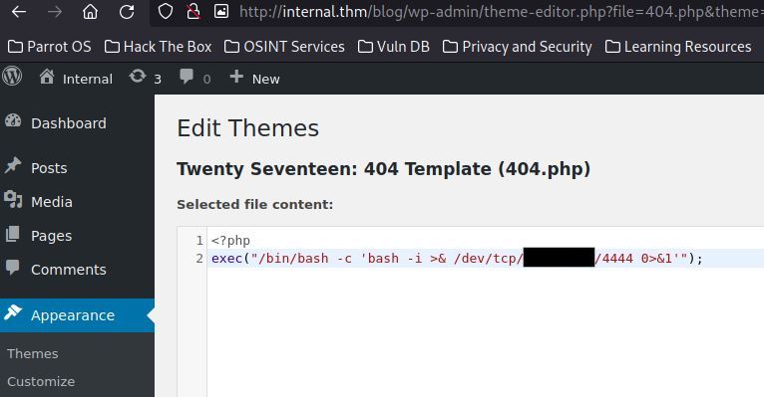The width and height of the screenshot is (764, 397).
Task: Open Dashboard in sidebar
Action: [x=69, y=123]
